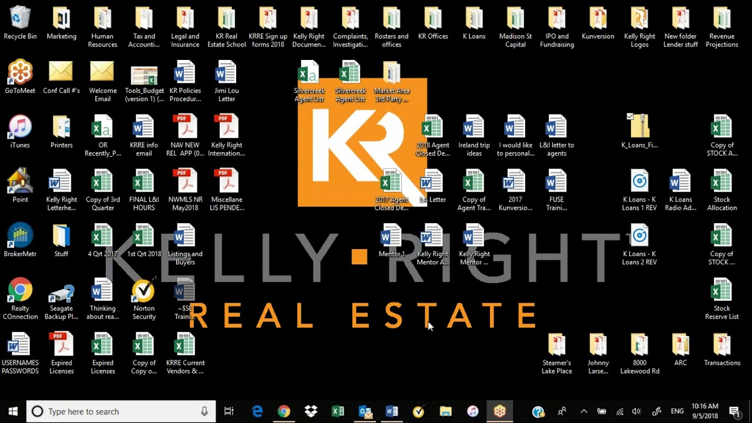This screenshot has height=423, width=752.
Task: Launch Norton Security from the desktop
Action: [x=144, y=298]
